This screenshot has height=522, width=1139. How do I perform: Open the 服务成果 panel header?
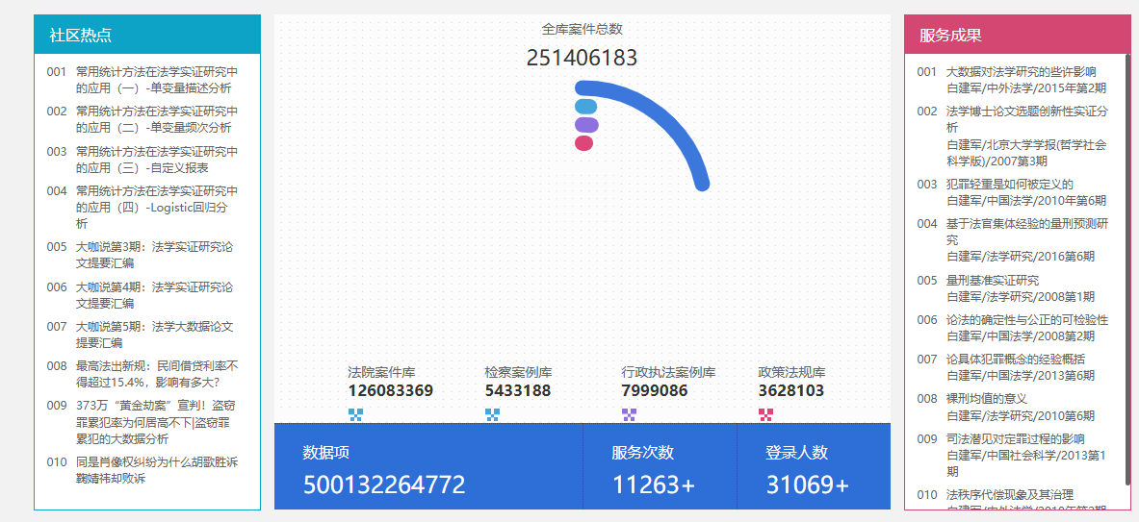[950, 36]
